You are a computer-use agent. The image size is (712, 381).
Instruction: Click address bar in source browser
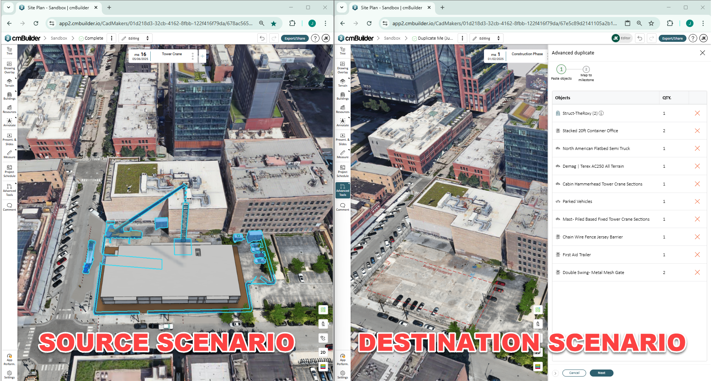(x=156, y=23)
